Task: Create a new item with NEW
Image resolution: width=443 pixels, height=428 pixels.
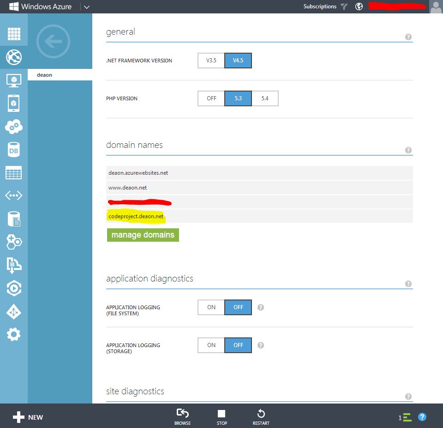Action: click(28, 417)
